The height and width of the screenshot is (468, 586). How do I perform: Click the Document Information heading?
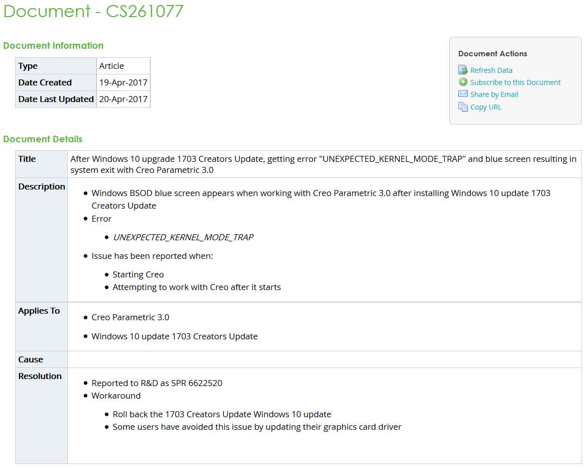coord(53,46)
